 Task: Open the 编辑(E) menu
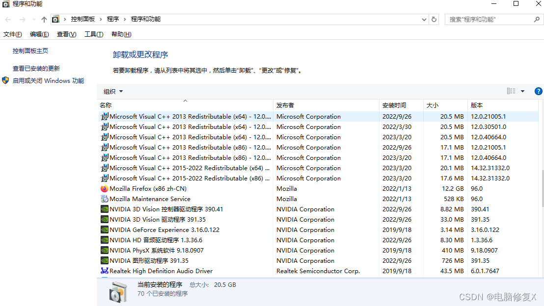pyautogui.click(x=39, y=34)
